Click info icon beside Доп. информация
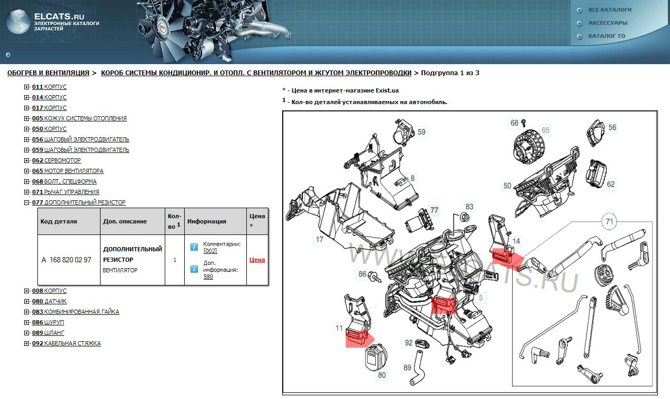Image resolution: width=670 pixels, height=399 pixels. pyautogui.click(x=194, y=269)
